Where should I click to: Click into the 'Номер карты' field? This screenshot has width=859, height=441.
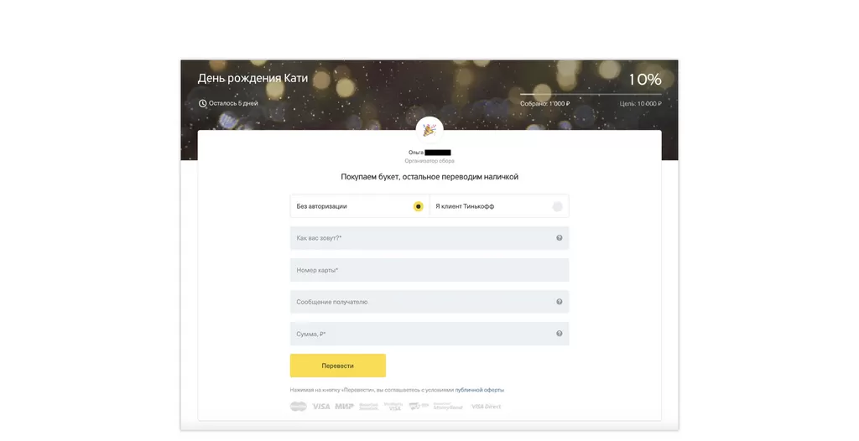tap(429, 270)
